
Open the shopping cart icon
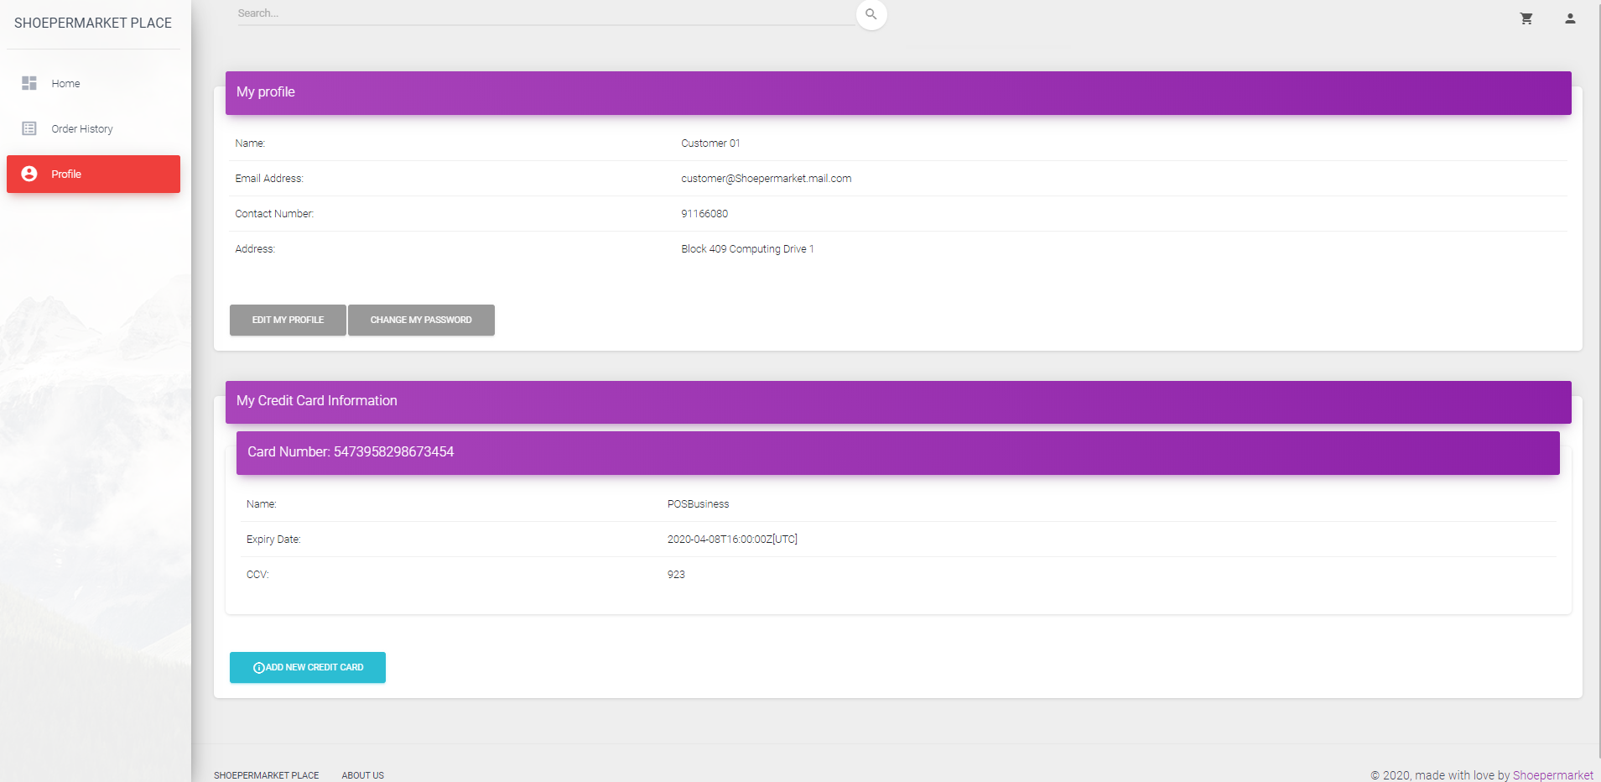[1526, 18]
